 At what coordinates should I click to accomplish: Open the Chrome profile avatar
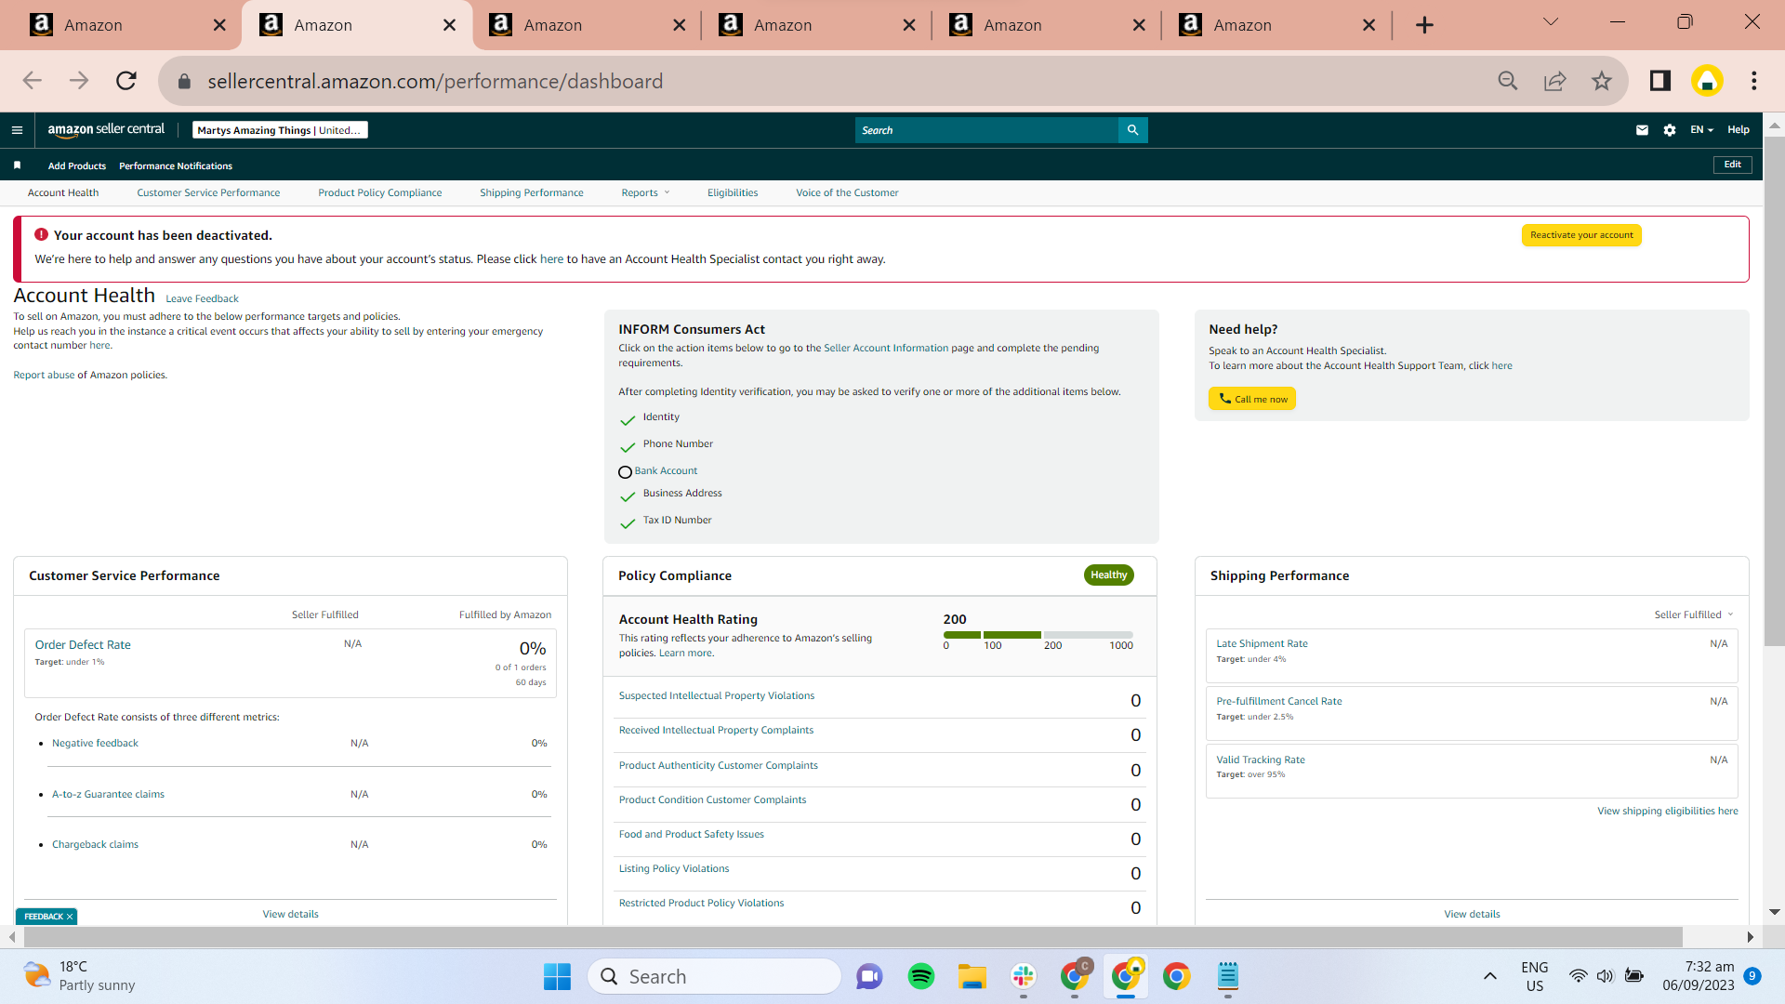point(1707,81)
